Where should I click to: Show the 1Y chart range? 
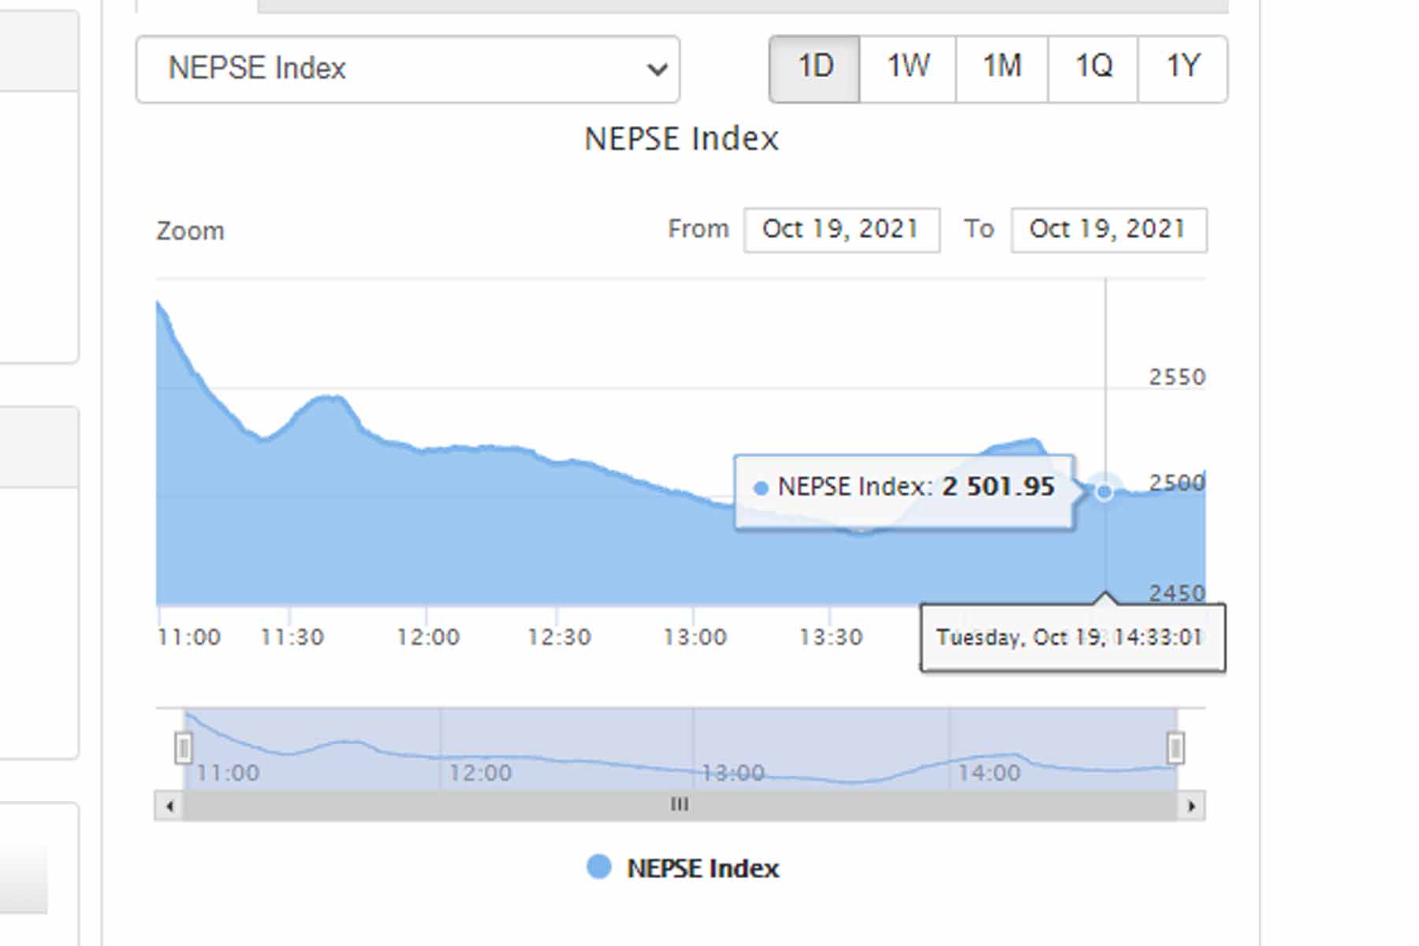[1182, 69]
